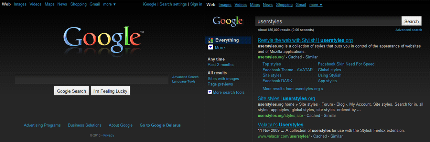The height and width of the screenshot is (142, 430).
Task: Open the Privacy link in the footer
Action: tap(109, 135)
